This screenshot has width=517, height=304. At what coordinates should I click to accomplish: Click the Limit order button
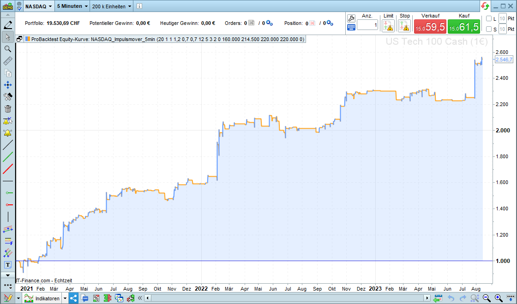coord(388,26)
